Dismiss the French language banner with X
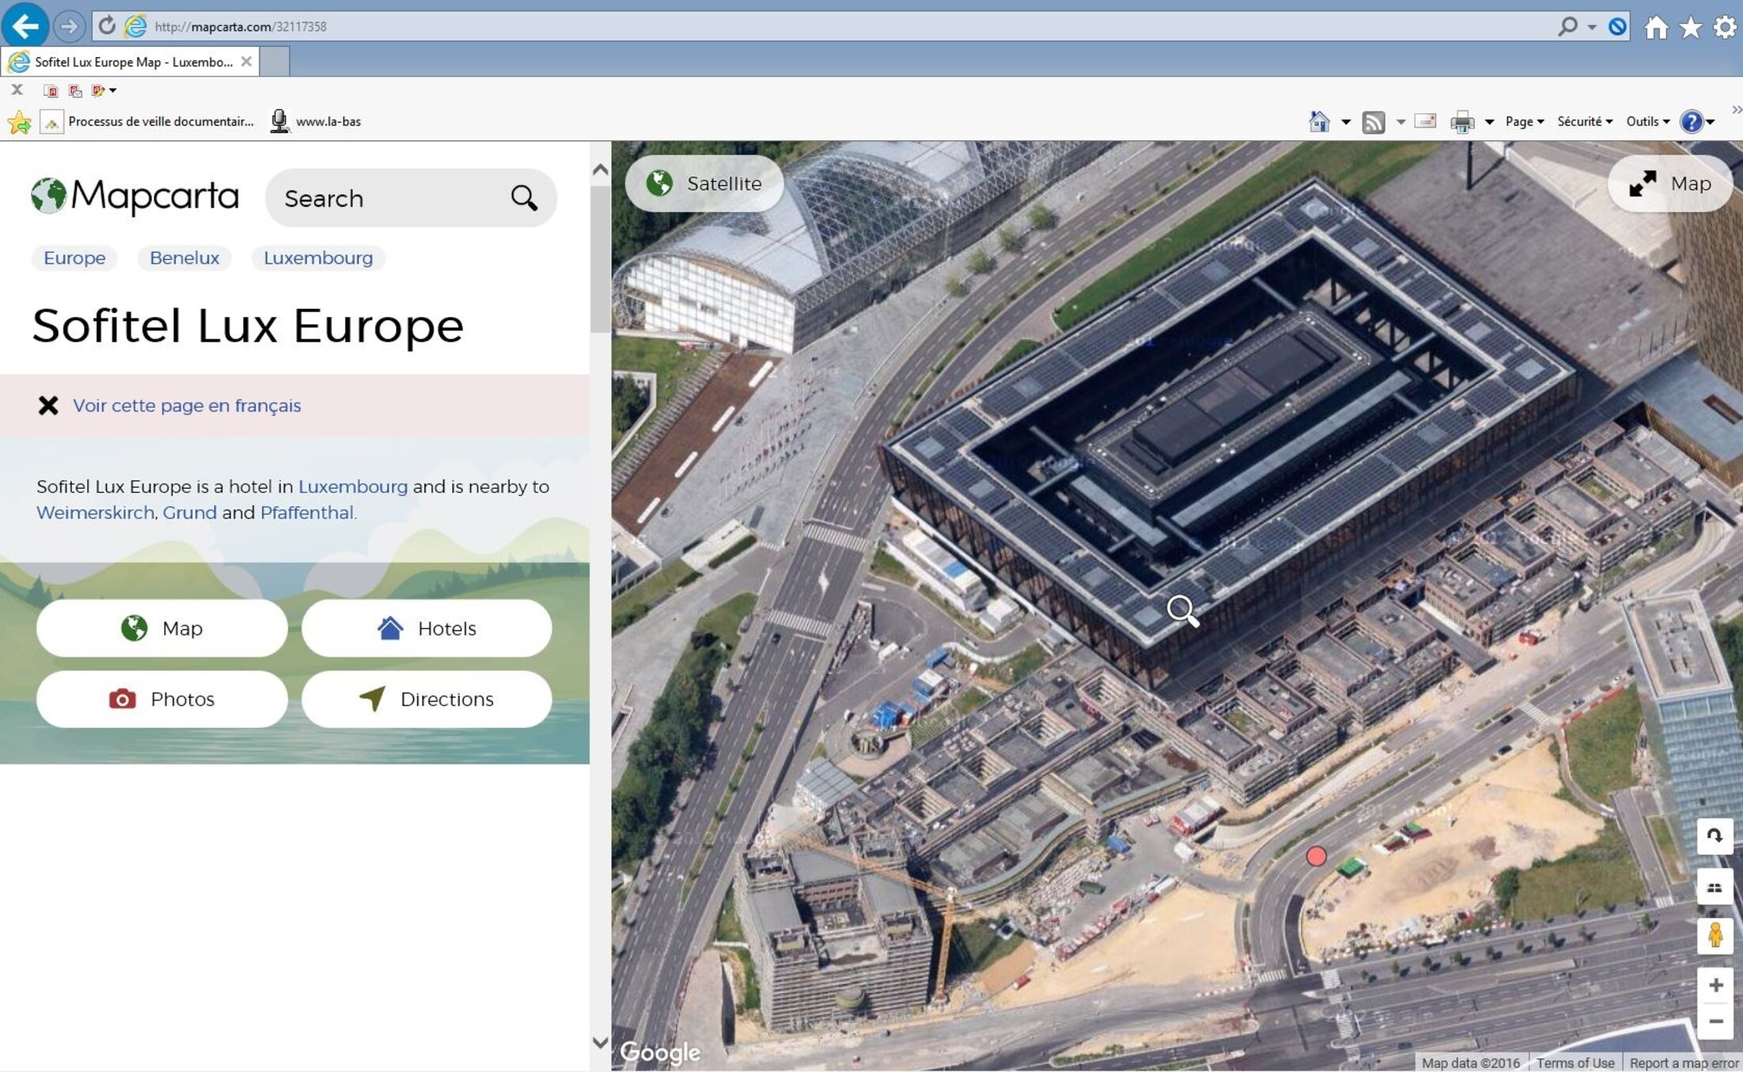This screenshot has width=1743, height=1072. point(48,406)
